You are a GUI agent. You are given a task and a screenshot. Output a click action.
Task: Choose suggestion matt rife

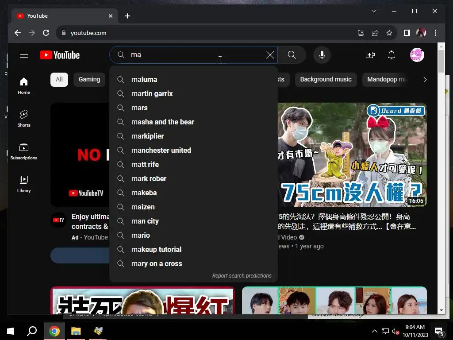pos(194,165)
